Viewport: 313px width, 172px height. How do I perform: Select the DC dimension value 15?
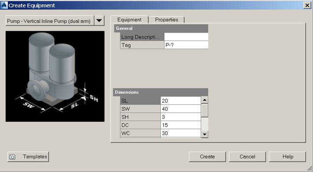(x=180, y=125)
